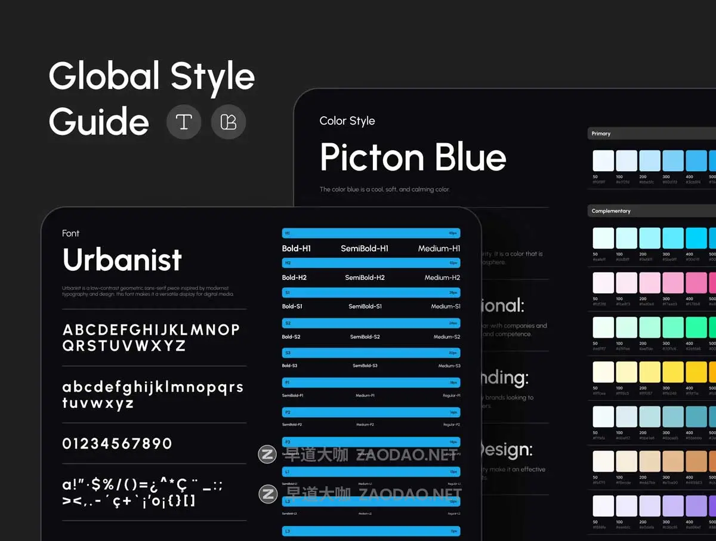Select the H1 blue size bar
Screen dimensions: 716x541
tap(371, 233)
